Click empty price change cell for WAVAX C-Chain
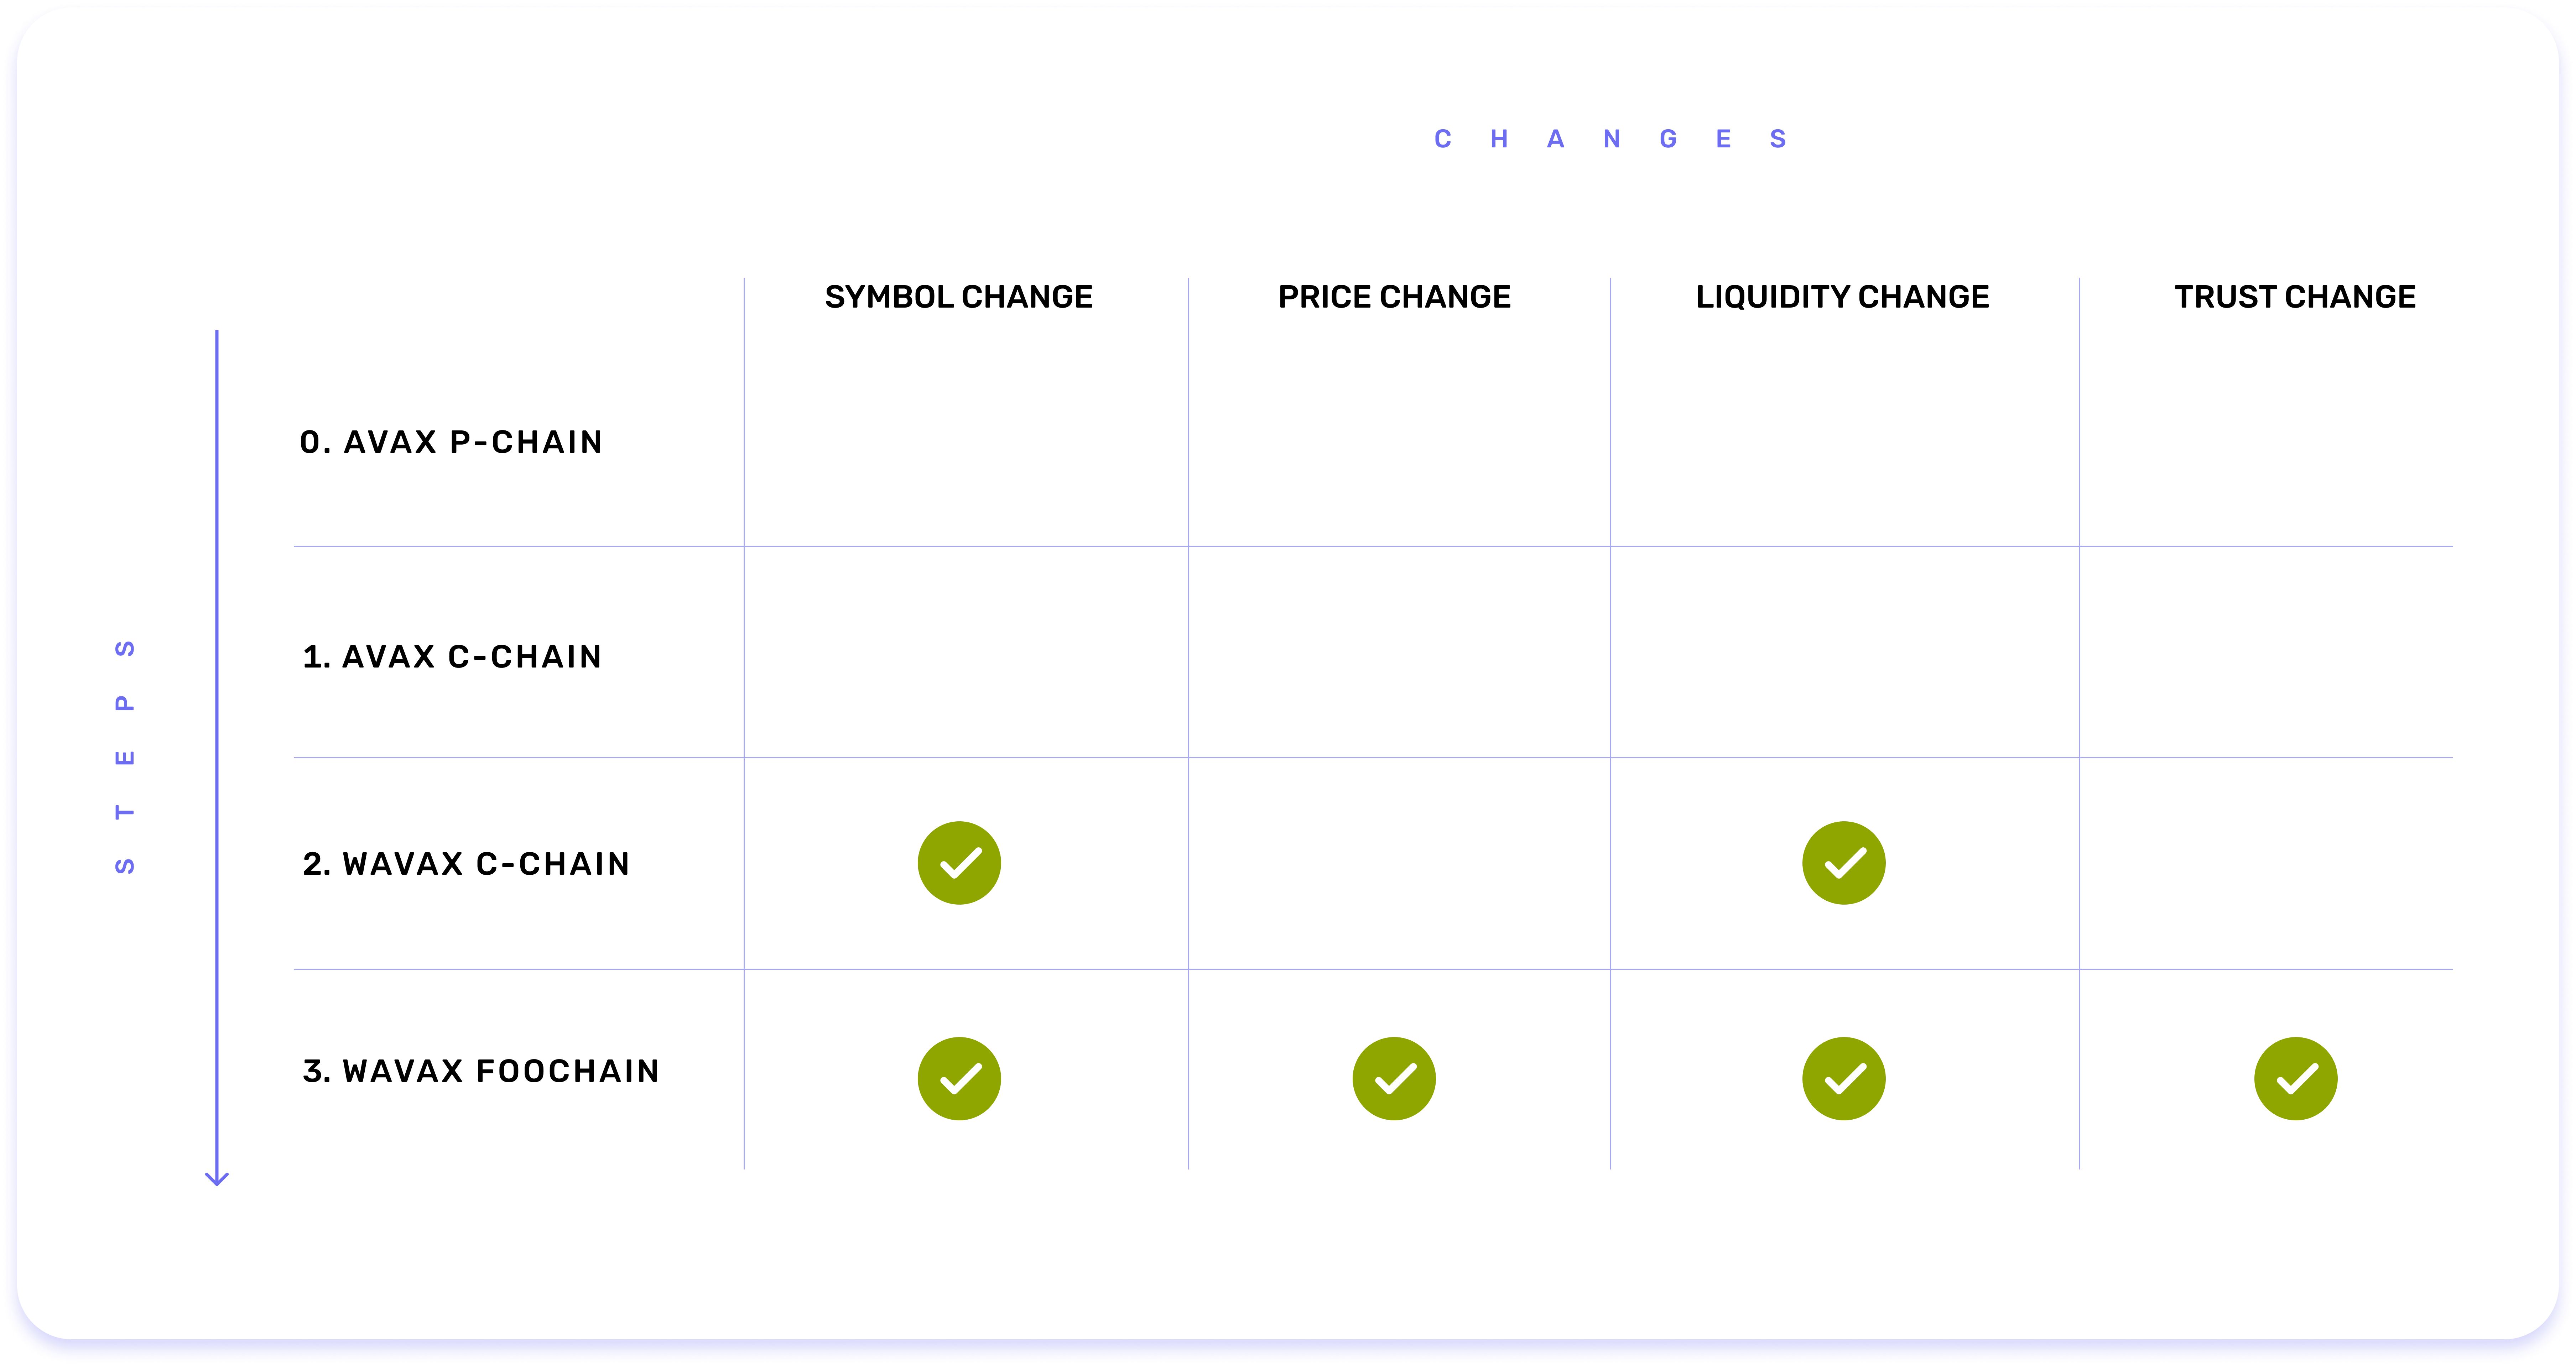Screen dimensions: 2576x1366 [x=1399, y=863]
